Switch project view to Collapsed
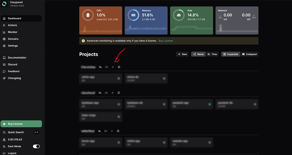 (249, 54)
